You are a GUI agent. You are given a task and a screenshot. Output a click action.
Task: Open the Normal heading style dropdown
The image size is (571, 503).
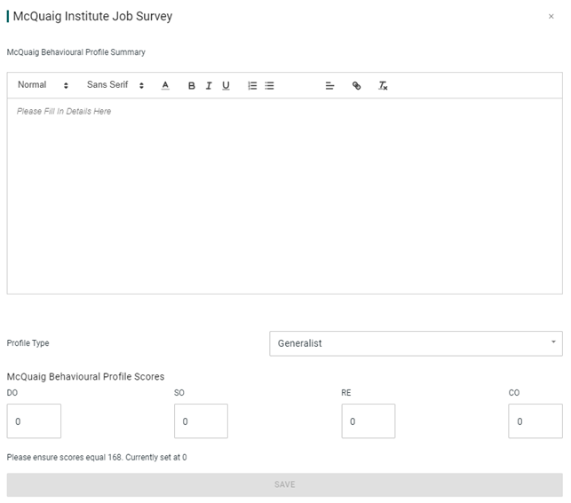[x=43, y=85]
